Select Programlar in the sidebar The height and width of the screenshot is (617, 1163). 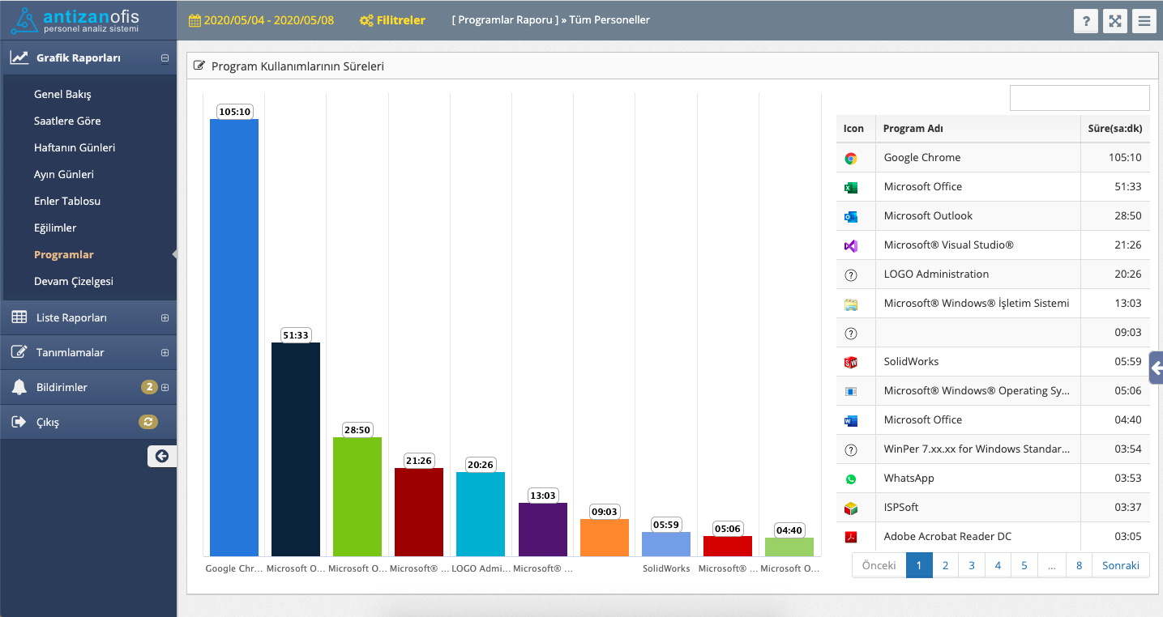[x=64, y=254]
